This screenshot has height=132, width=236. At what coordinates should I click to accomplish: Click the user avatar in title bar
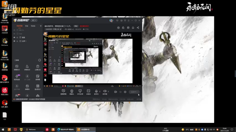[112, 21]
